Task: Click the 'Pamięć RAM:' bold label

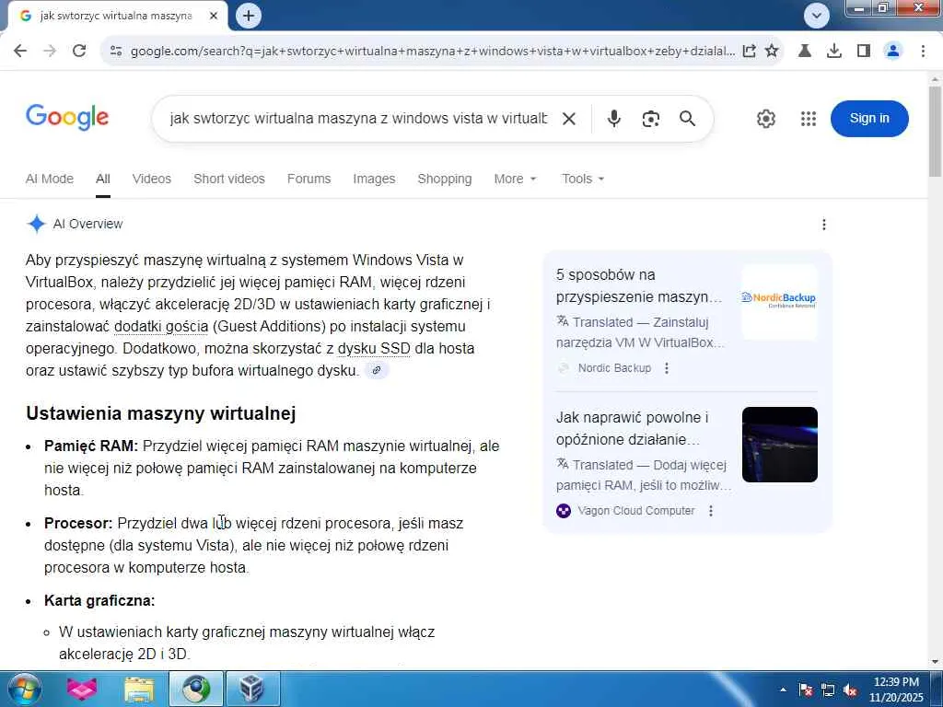Action: click(91, 446)
